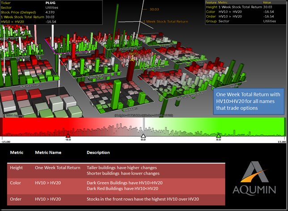Click the Height feature row label in the legend
Viewport: 288px width, 211px height.
click(x=212, y=7)
